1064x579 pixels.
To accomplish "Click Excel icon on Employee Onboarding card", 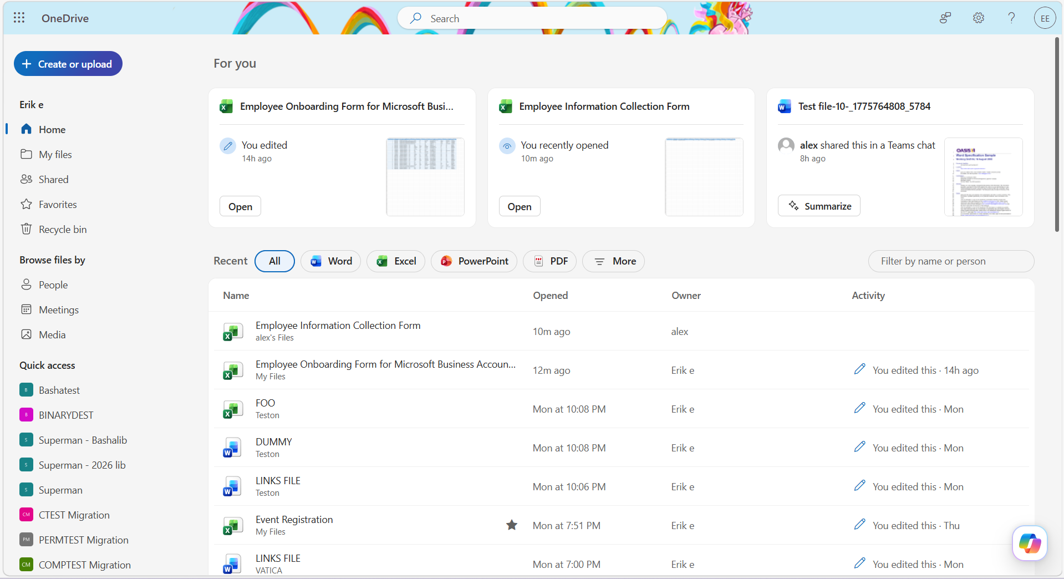I will pyautogui.click(x=226, y=106).
